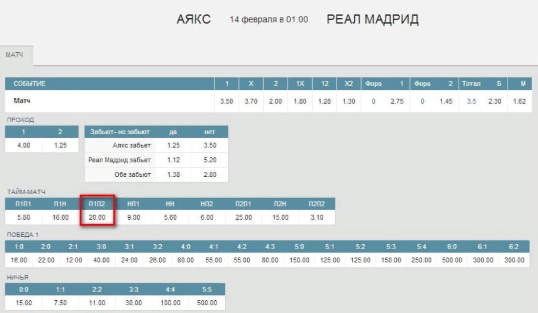This screenshot has height=313, width=538.
Task: Choose odds 2.00 for outcome 2 in Матч row
Action: pos(276,102)
